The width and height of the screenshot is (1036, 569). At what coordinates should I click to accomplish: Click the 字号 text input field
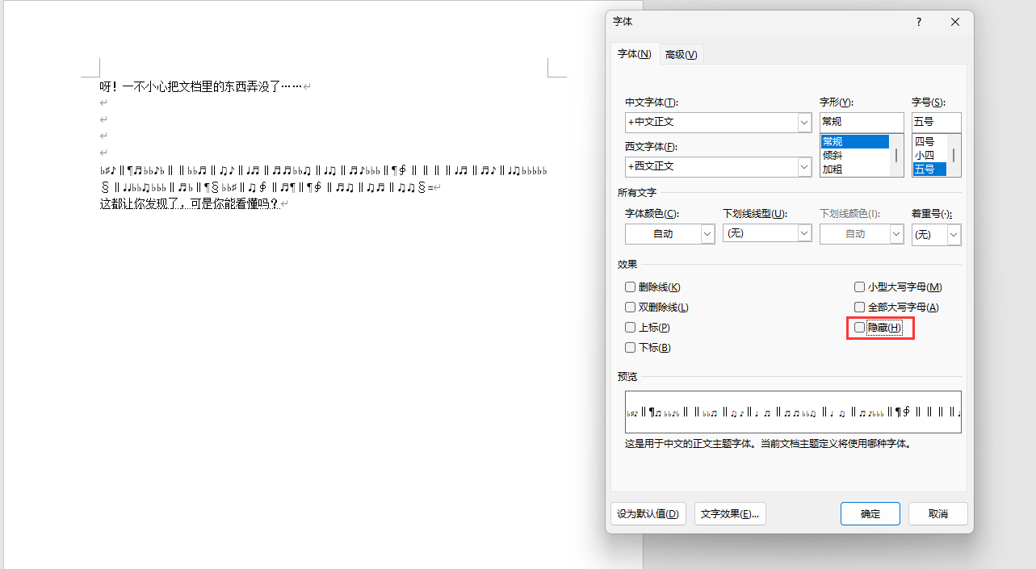pos(936,122)
